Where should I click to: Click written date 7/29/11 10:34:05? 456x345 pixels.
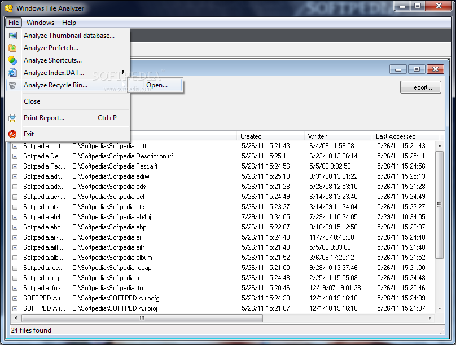[x=334, y=217]
